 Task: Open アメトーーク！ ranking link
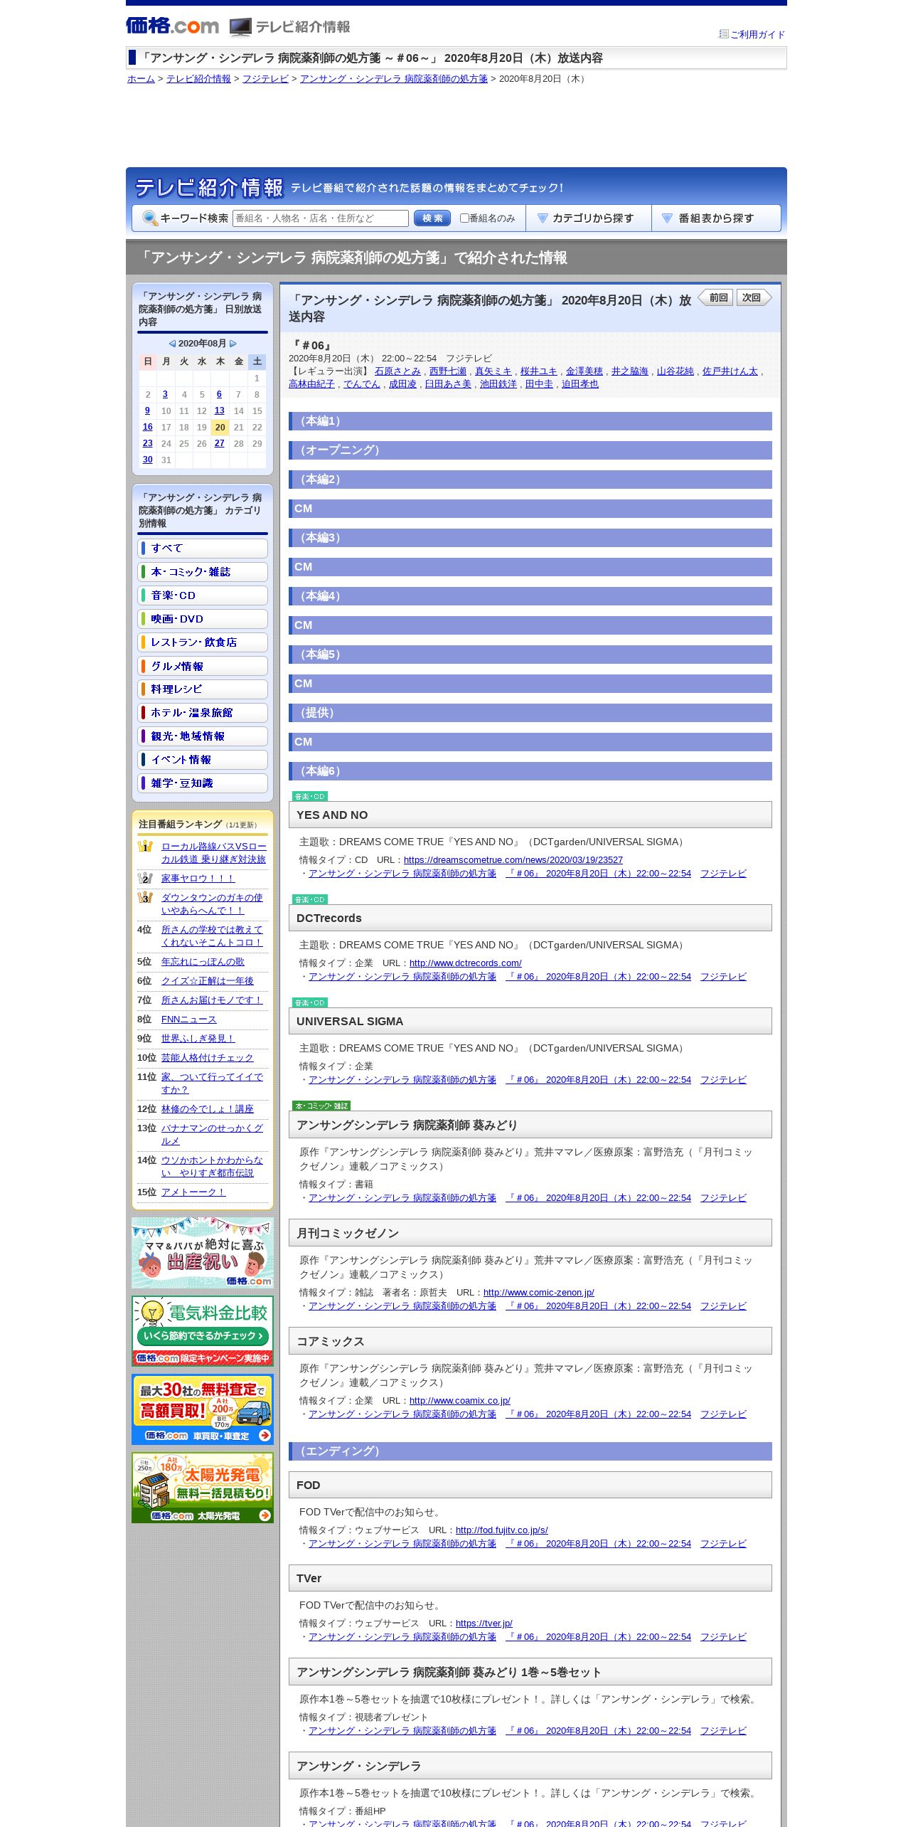point(193,1192)
